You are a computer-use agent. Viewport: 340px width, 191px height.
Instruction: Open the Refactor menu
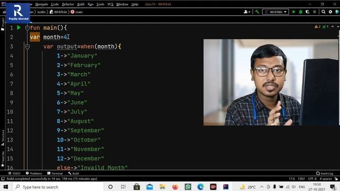(x=68, y=4)
